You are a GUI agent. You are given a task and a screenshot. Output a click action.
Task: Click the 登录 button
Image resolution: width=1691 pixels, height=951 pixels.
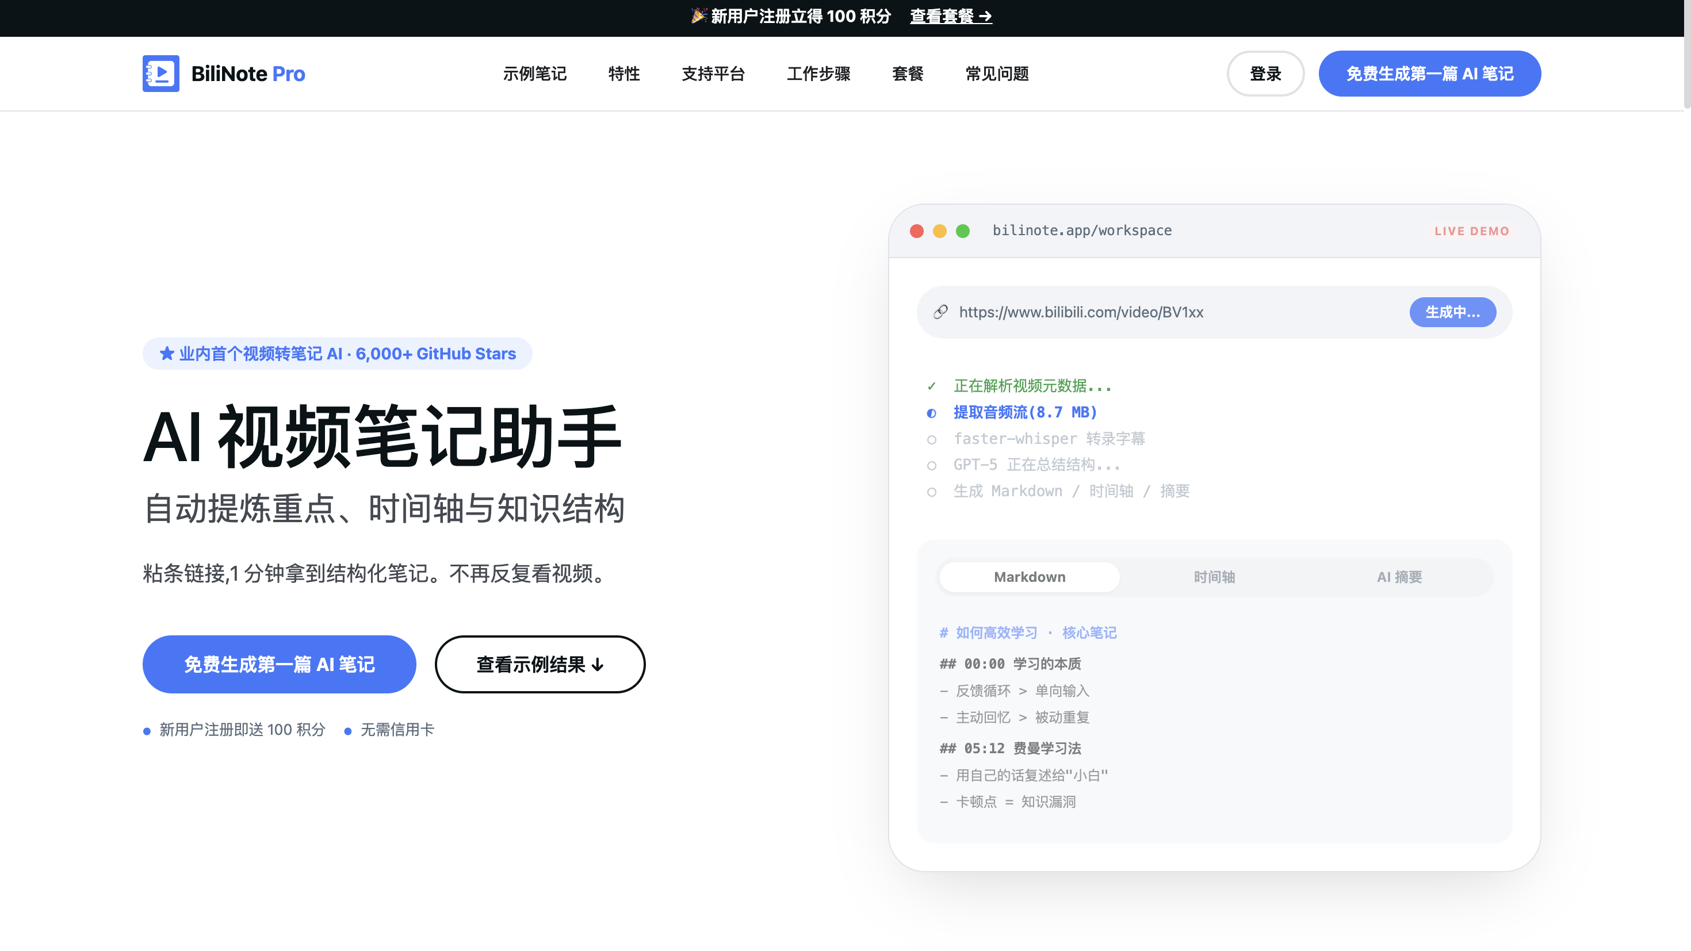1265,74
